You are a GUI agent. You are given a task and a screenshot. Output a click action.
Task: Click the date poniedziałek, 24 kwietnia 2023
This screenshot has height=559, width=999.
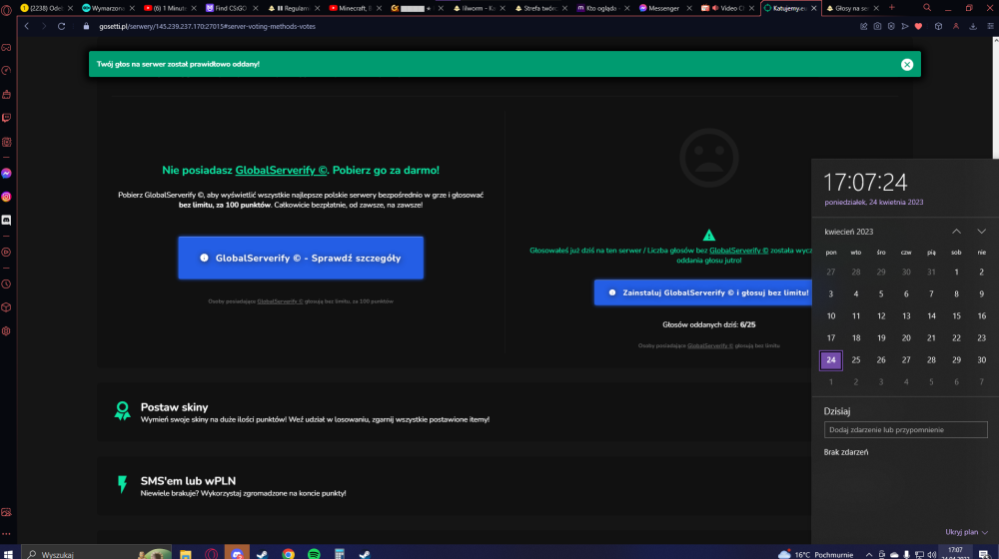tap(873, 202)
